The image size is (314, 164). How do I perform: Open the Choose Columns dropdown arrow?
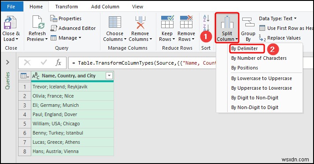coord(125,39)
